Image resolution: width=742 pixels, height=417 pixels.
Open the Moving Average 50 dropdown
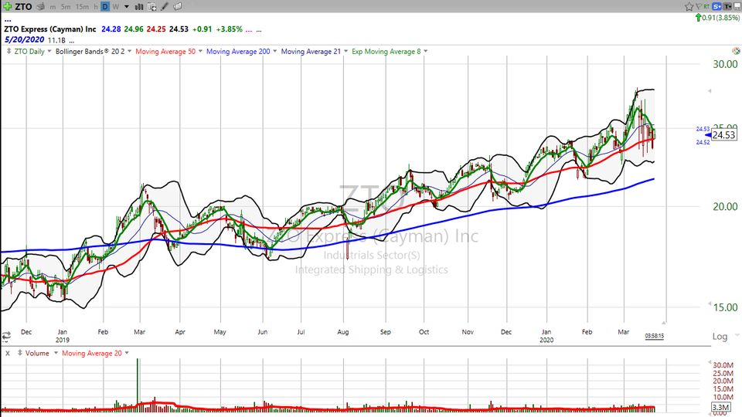[200, 51]
